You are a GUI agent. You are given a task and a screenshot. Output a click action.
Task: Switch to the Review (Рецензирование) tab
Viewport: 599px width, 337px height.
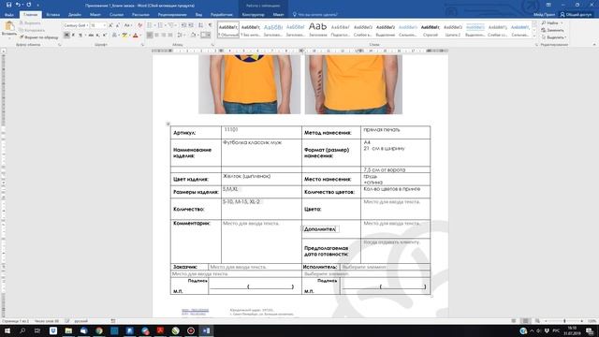pyautogui.click(x=172, y=15)
